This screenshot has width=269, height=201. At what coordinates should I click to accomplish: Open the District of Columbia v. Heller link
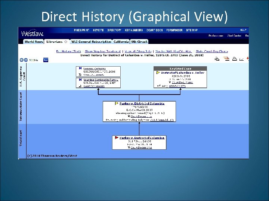[183, 73]
